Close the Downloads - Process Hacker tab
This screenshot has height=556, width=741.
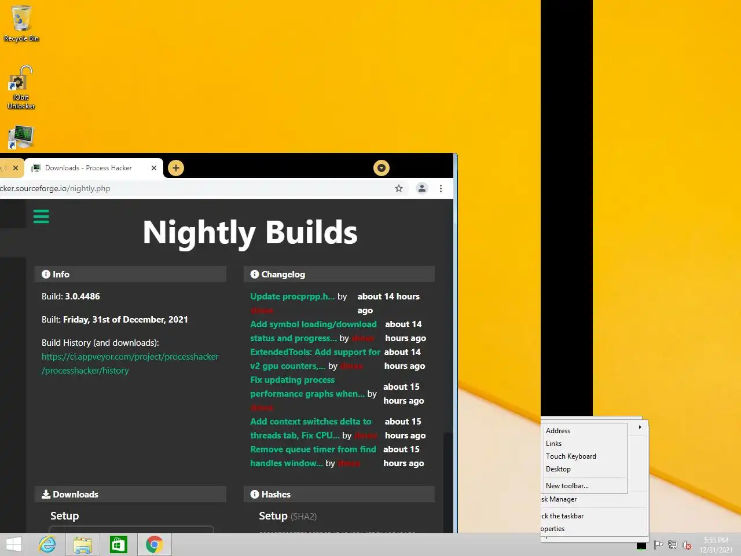coord(154,168)
